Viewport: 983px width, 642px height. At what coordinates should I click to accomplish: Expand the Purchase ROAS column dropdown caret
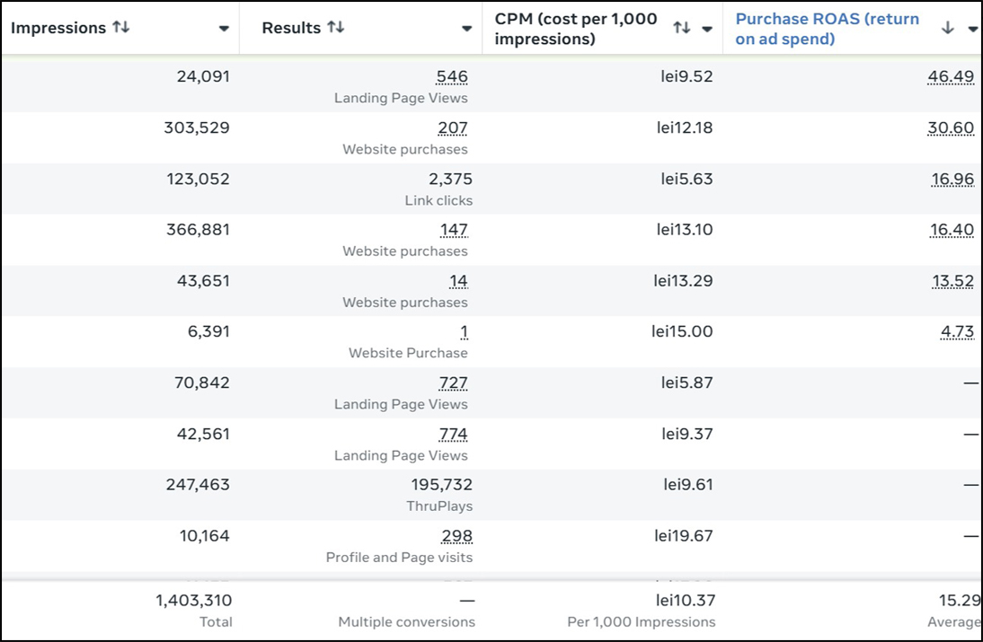[x=973, y=29]
